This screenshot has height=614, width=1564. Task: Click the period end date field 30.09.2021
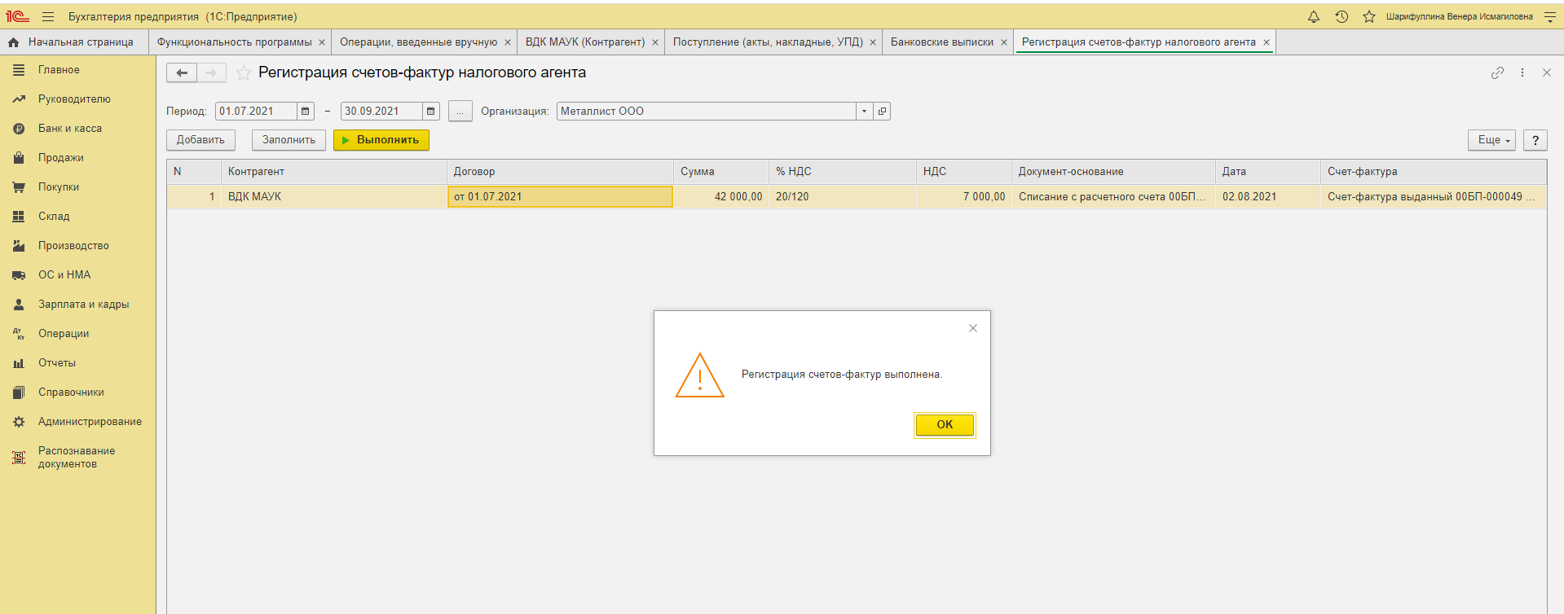point(381,111)
